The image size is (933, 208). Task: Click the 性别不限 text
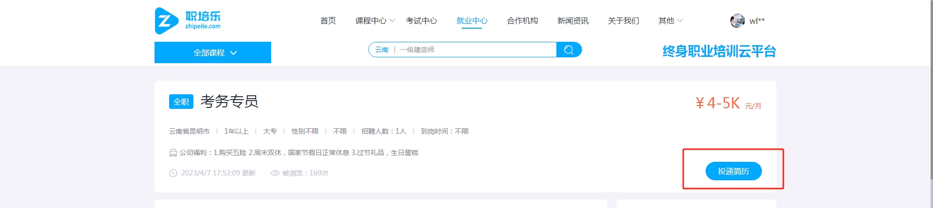click(305, 131)
